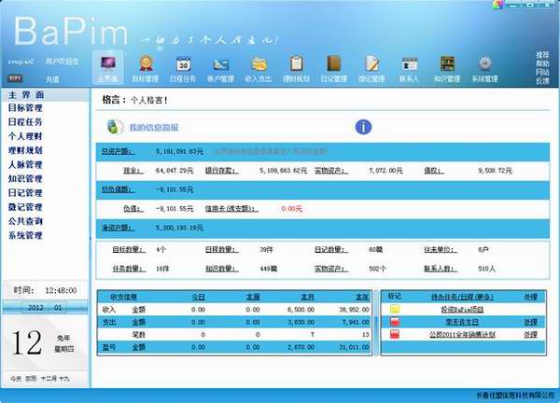This screenshot has height=403, width=560.
Task: Click the 系统管理 gear icon
Action: tap(484, 65)
